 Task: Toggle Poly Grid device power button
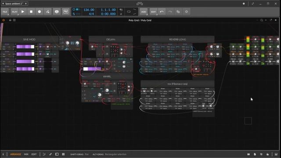(4, 20)
